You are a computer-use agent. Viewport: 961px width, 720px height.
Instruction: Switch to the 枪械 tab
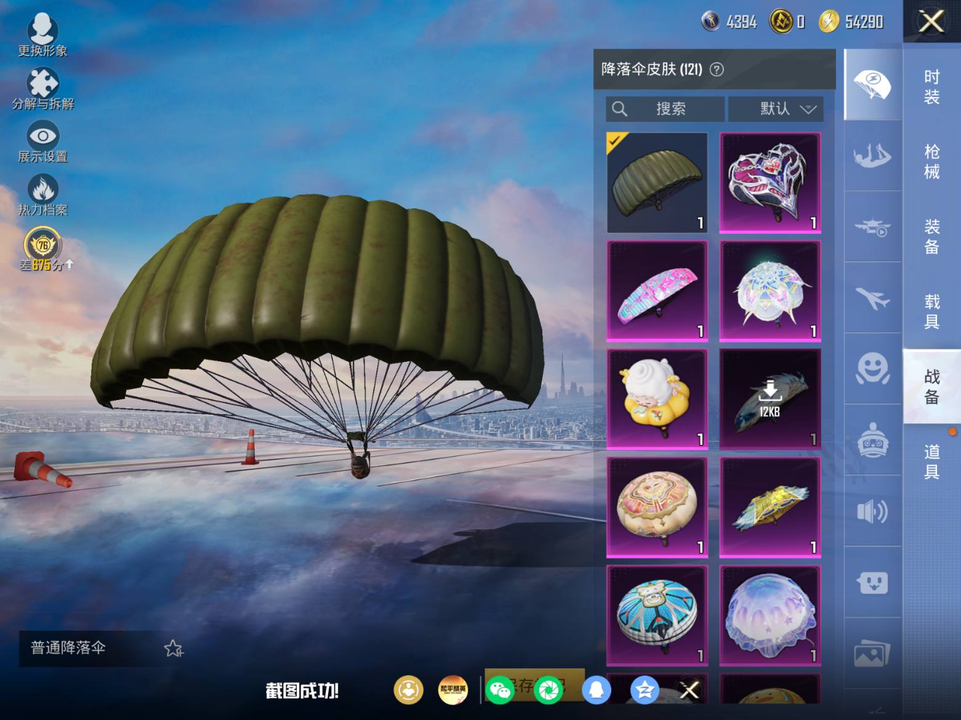[x=931, y=162]
